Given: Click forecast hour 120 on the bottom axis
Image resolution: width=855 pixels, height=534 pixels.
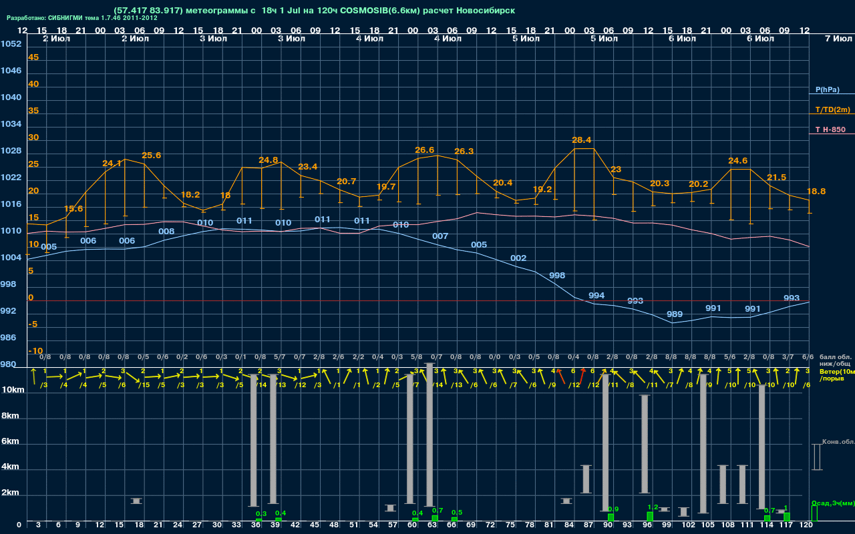Looking at the screenshot, I should (806, 525).
